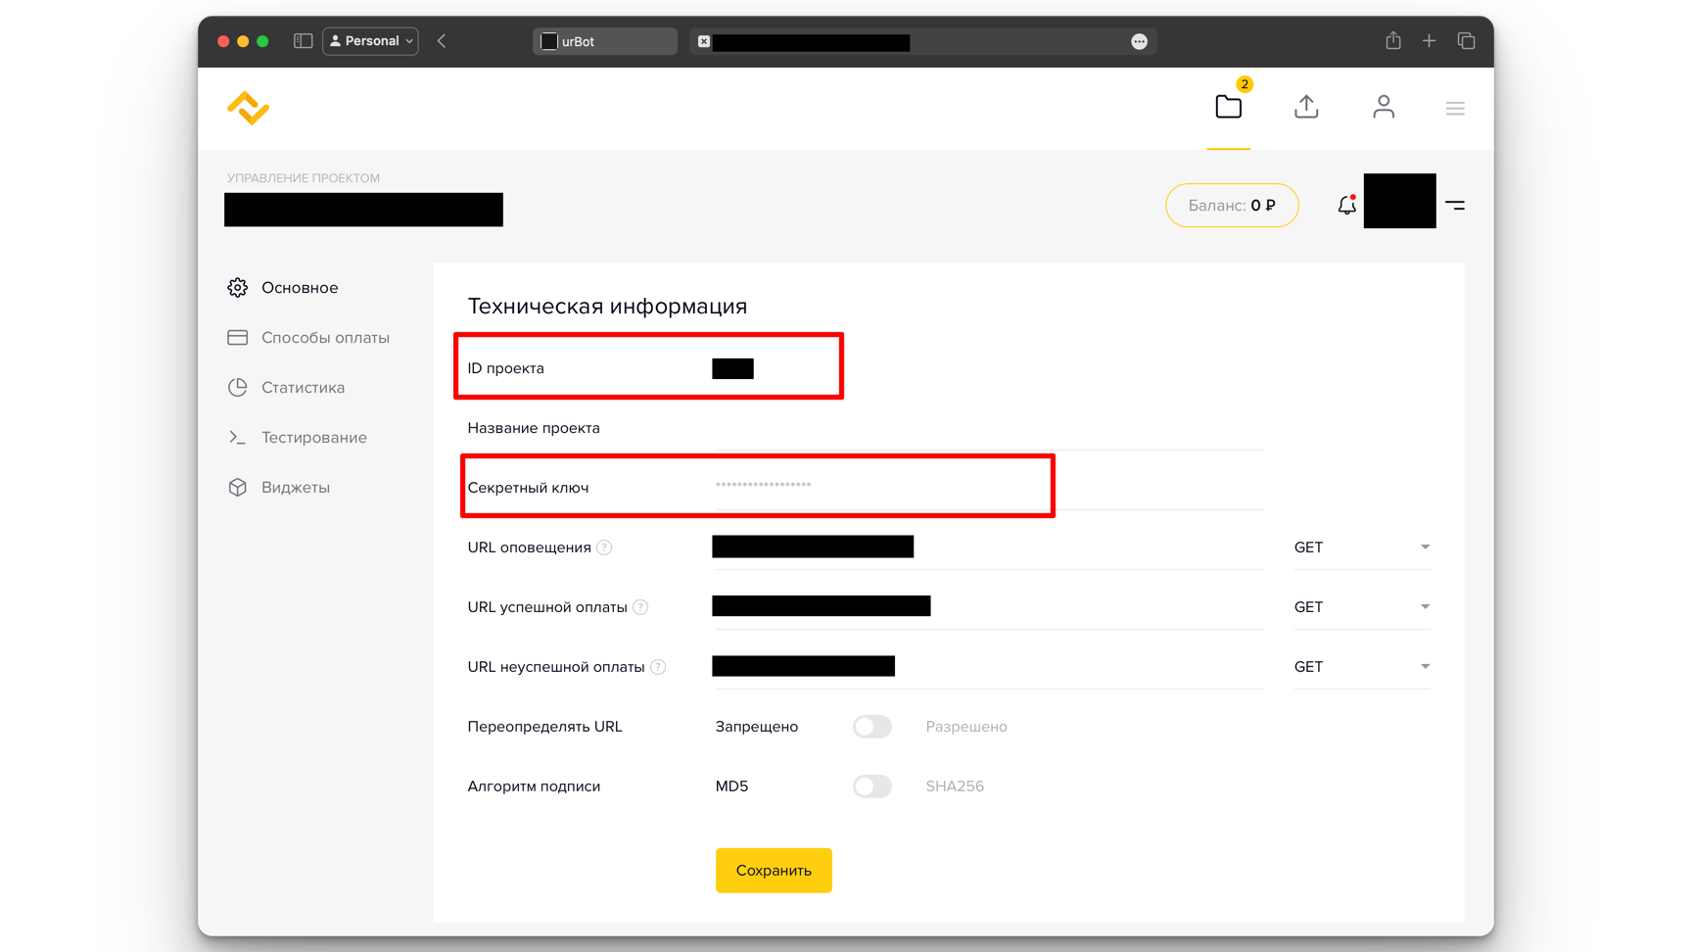Click the Баланс: 0 ₽ button
This screenshot has height=952, width=1692.
click(1232, 206)
